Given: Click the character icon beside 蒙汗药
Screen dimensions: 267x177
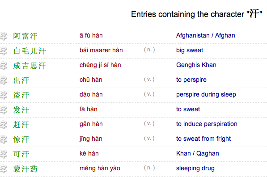Looking at the screenshot, I should (x=4, y=169).
